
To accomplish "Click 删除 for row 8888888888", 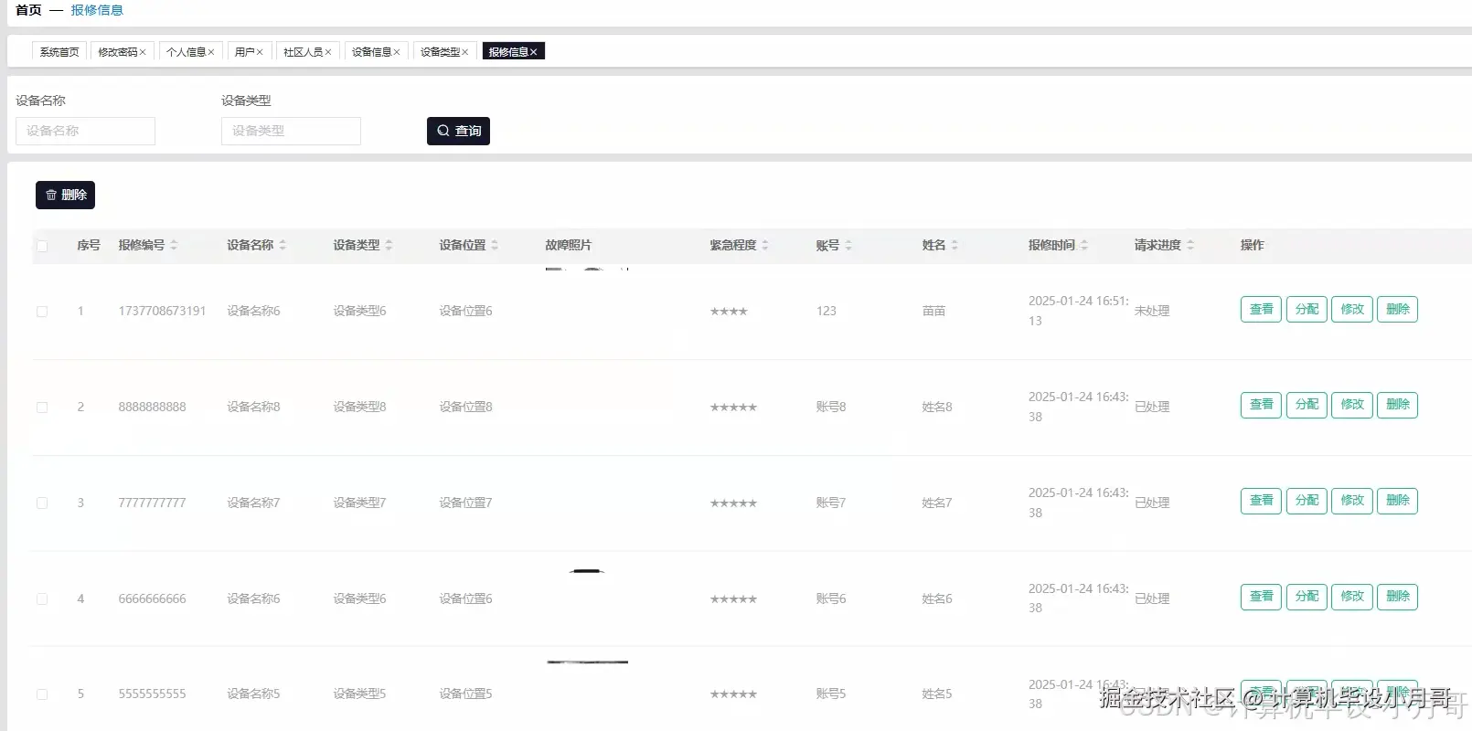I will (x=1397, y=405).
